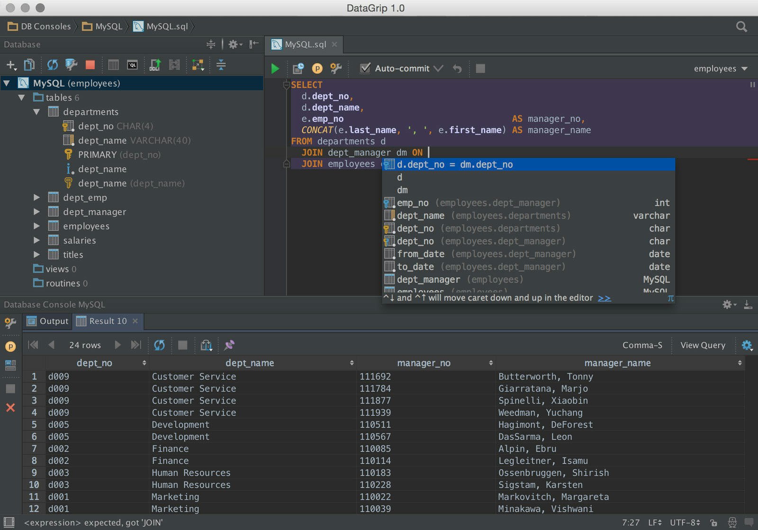Click the magnifier search icon at top right
The height and width of the screenshot is (530, 758).
[x=741, y=27]
